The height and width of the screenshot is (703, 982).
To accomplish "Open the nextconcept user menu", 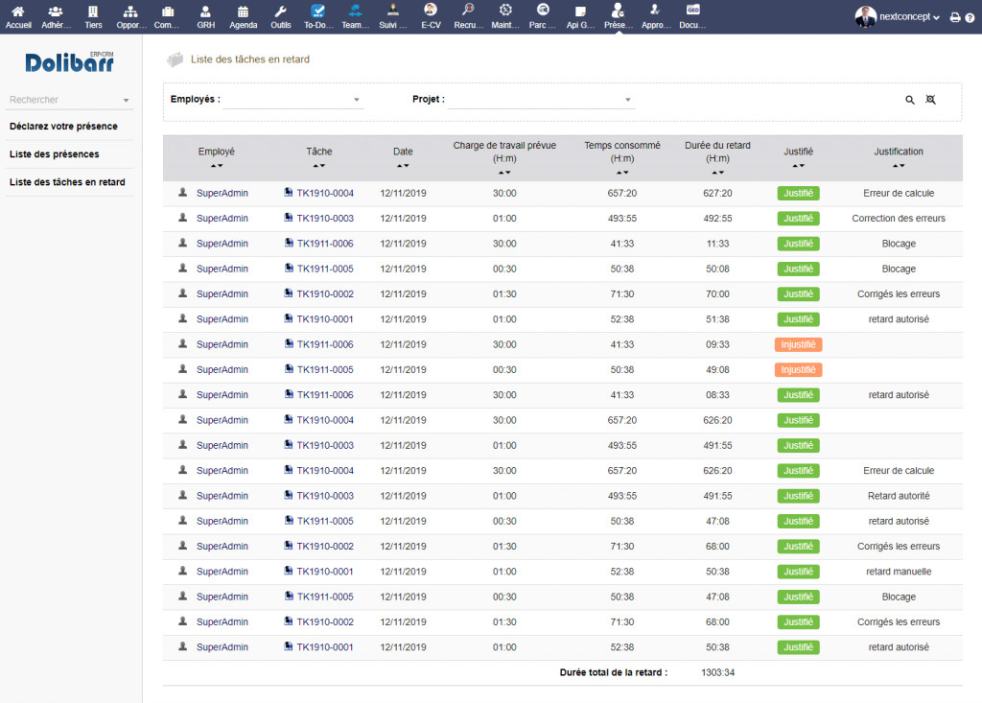I will (898, 17).
